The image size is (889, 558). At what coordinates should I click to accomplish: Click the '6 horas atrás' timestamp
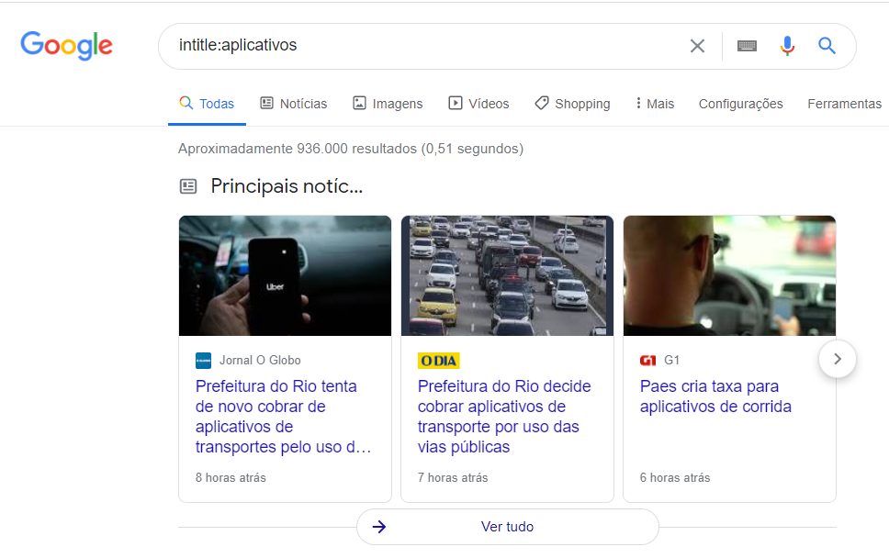click(675, 477)
